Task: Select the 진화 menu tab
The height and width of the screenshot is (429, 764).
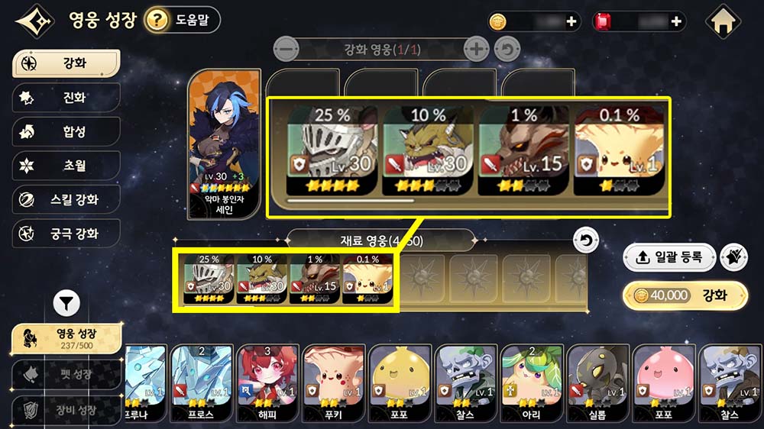Action: point(66,98)
